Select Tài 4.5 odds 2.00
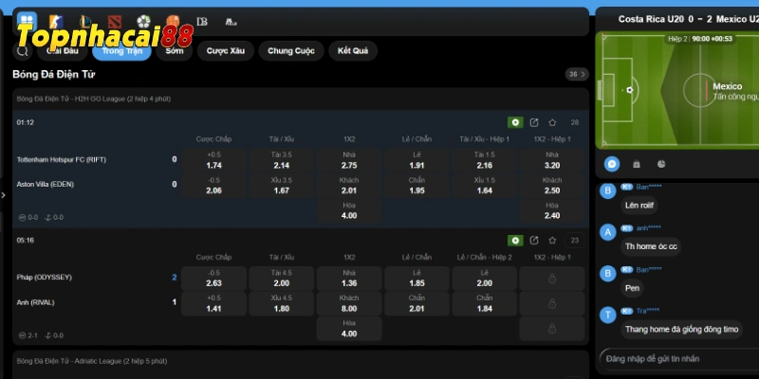 pos(281,279)
